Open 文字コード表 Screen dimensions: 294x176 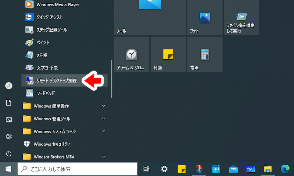coord(64,68)
